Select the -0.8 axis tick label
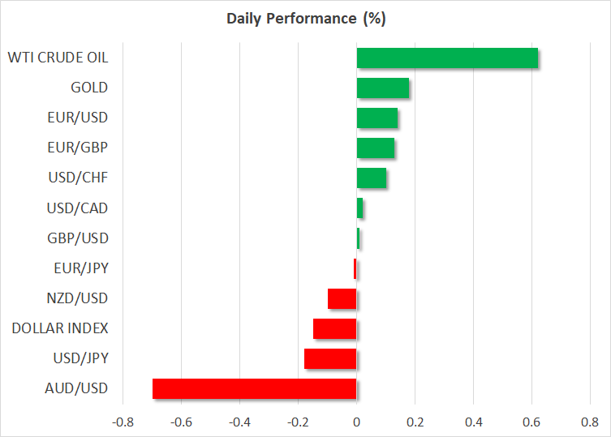The image size is (611, 437). (x=123, y=422)
